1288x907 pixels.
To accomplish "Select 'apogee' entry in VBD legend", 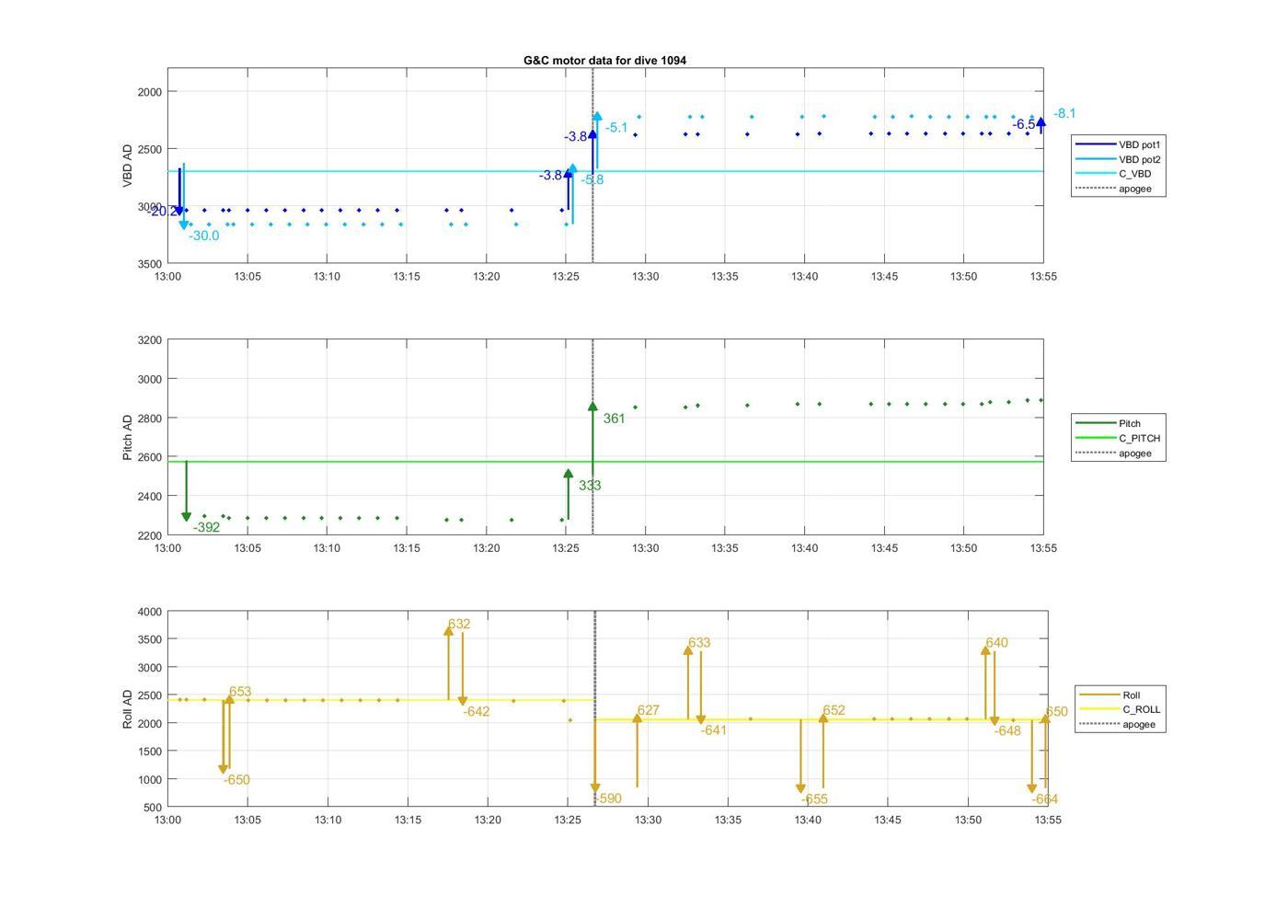I will 1119,189.
